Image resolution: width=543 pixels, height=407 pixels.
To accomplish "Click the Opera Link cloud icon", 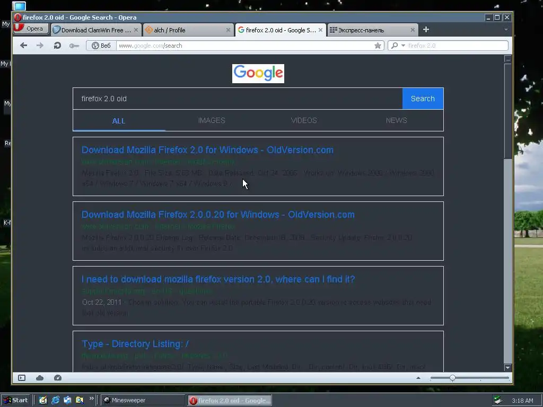I will (40, 378).
